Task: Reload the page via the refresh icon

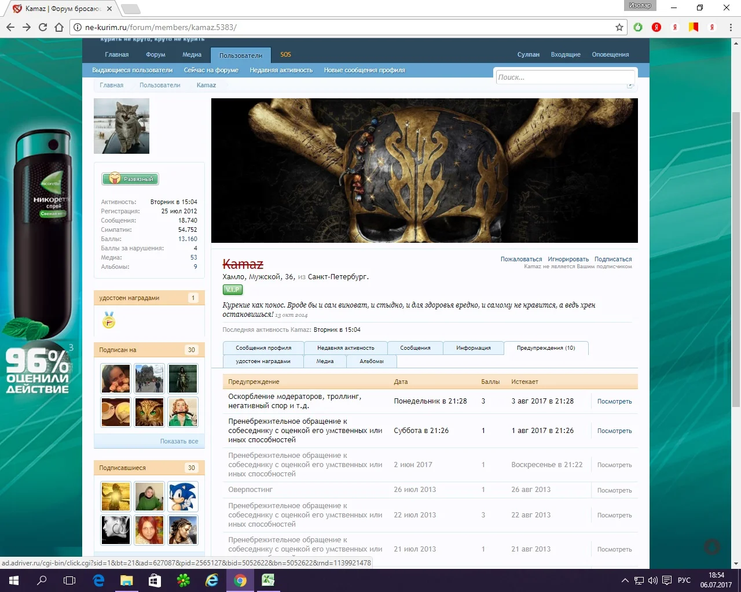Action: pos(42,27)
